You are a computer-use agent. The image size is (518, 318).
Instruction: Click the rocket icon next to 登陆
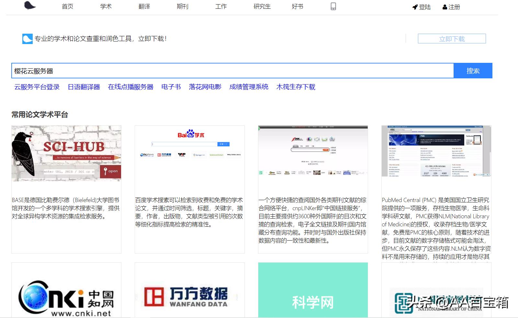tap(414, 6)
